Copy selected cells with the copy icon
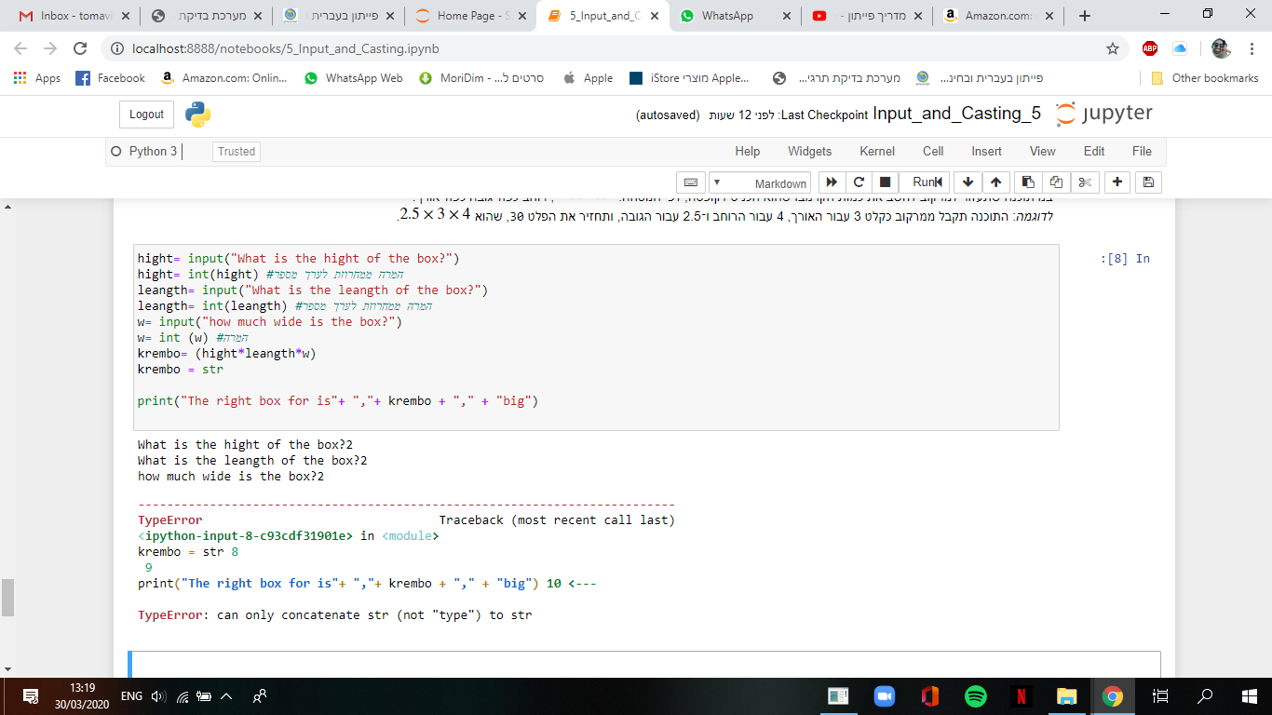 (x=1056, y=182)
